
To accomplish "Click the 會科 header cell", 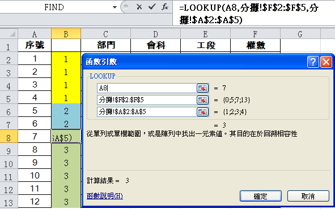I will pyautogui.click(x=156, y=45).
